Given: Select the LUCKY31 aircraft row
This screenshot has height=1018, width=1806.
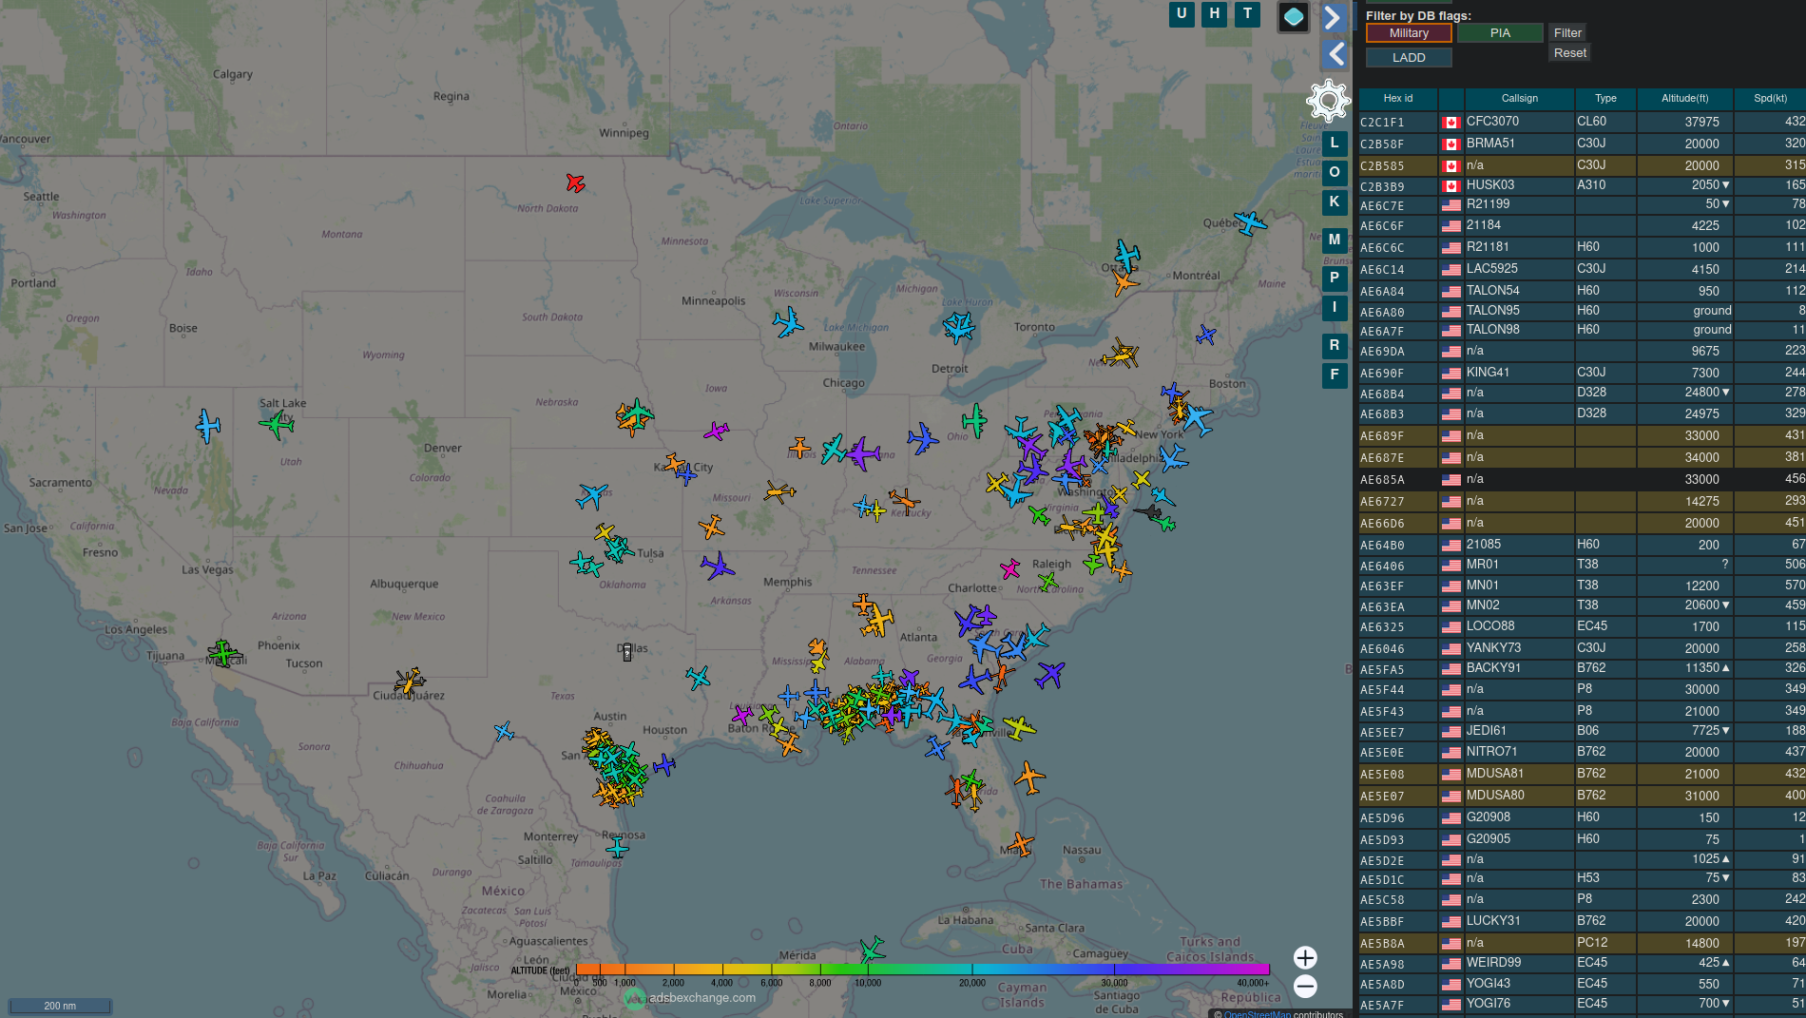Looking at the screenshot, I should tap(1582, 921).
